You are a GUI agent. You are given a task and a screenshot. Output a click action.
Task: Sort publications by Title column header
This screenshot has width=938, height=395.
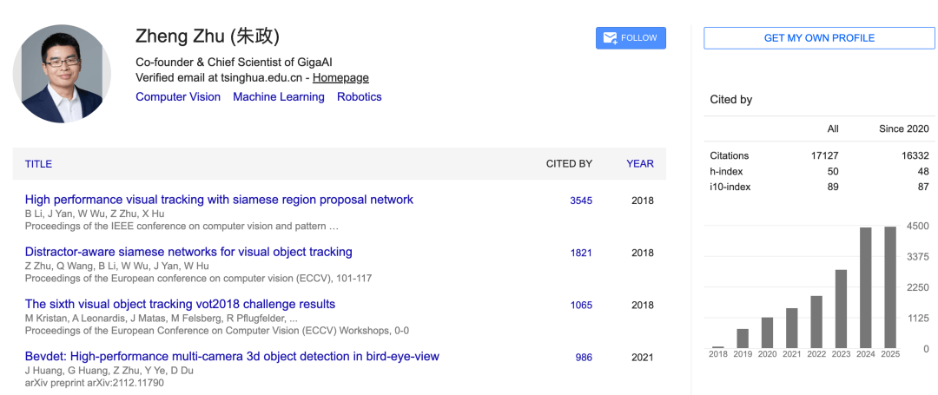38,163
